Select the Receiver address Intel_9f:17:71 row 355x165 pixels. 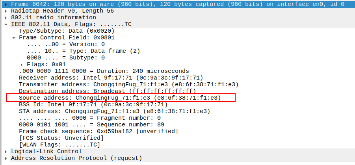[111, 78]
